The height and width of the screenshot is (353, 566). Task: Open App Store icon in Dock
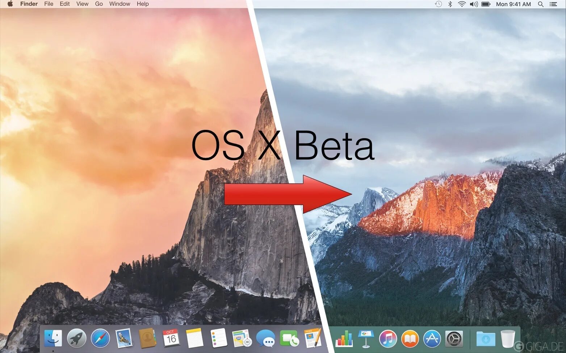pyautogui.click(x=432, y=339)
